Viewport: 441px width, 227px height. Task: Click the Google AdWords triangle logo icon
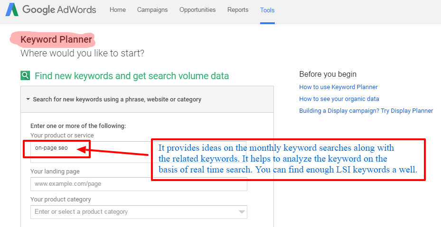tap(12, 10)
